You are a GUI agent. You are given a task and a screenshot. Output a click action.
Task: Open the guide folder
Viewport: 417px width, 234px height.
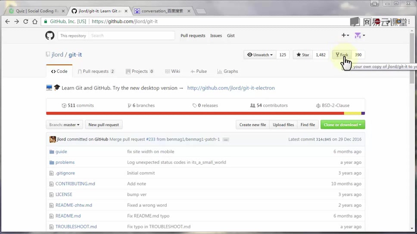pyautogui.click(x=61, y=152)
